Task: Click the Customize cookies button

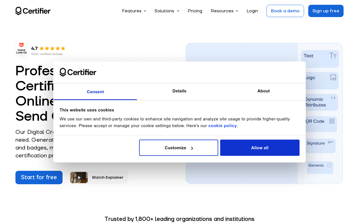Action: pos(179,148)
